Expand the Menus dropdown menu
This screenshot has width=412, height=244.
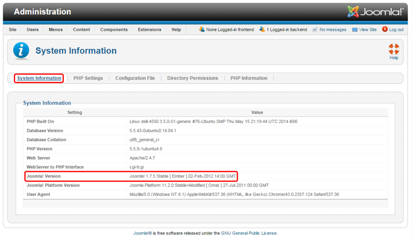point(56,30)
